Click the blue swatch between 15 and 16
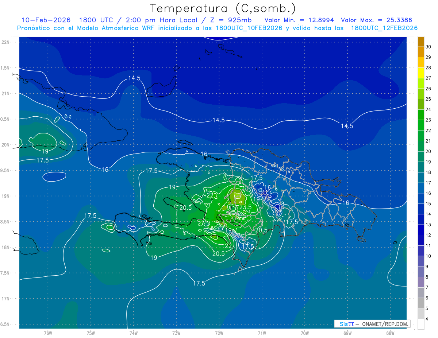This screenshot has width=438, height=338. point(421,199)
